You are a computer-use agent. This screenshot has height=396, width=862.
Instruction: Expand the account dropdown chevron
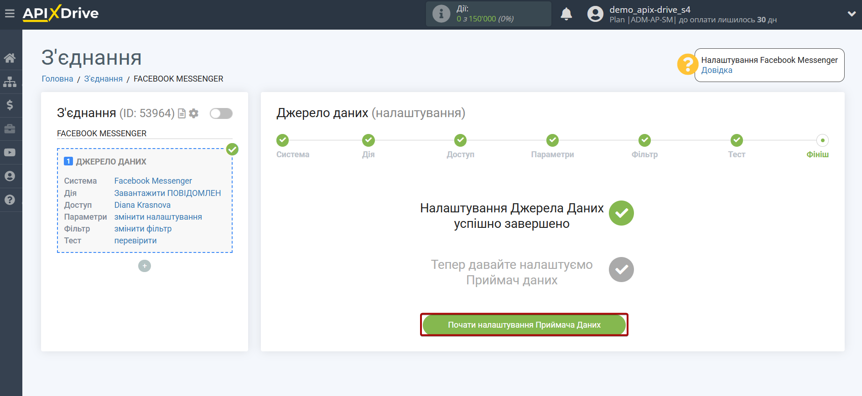pyautogui.click(x=852, y=14)
